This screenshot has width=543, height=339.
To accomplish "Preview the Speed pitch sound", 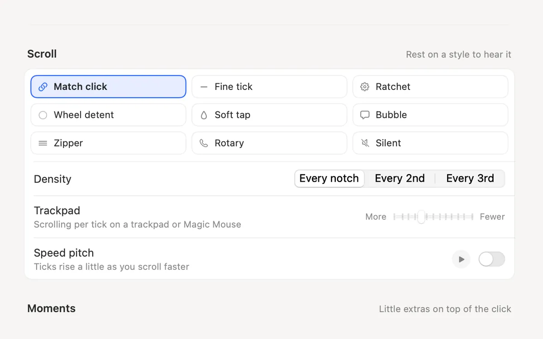I will point(461,259).
